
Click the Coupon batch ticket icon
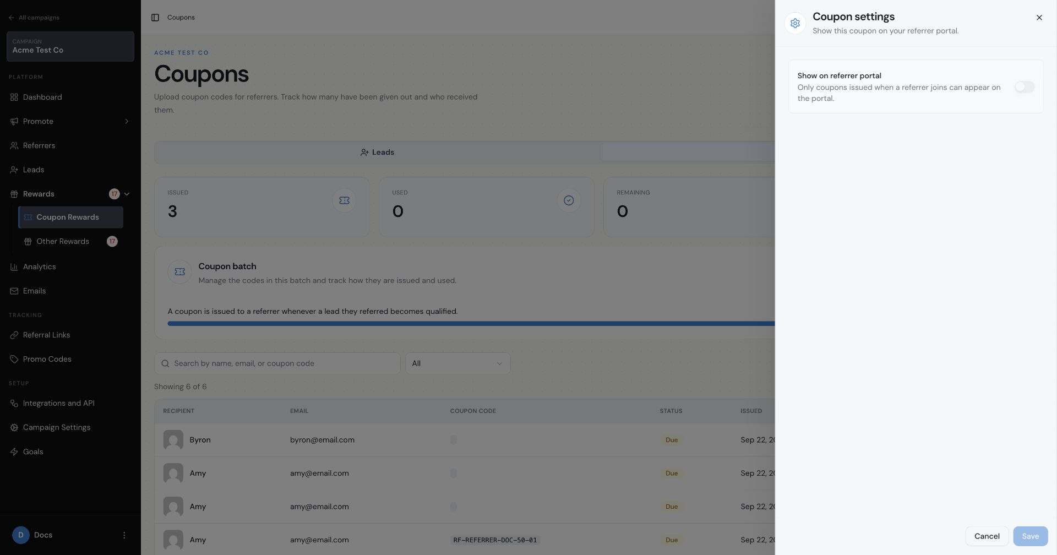click(179, 272)
